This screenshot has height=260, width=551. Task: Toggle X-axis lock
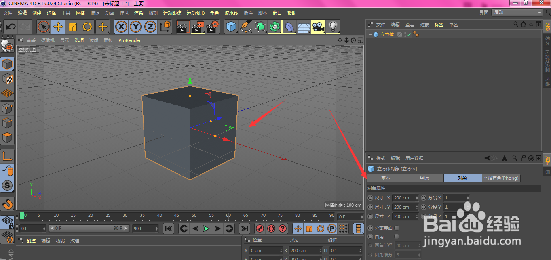[x=121, y=27]
